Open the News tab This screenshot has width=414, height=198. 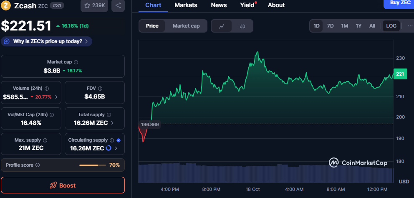[x=219, y=5]
